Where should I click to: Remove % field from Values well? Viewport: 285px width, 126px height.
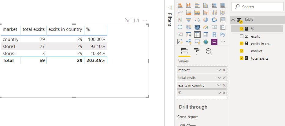[x=224, y=93]
